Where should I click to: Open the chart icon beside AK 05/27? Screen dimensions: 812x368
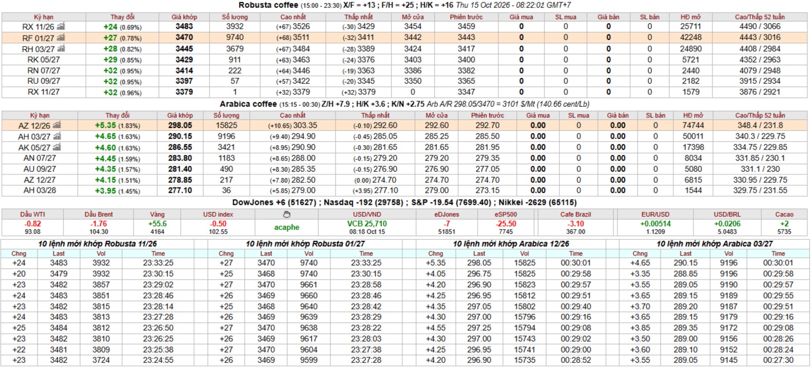tap(56, 147)
